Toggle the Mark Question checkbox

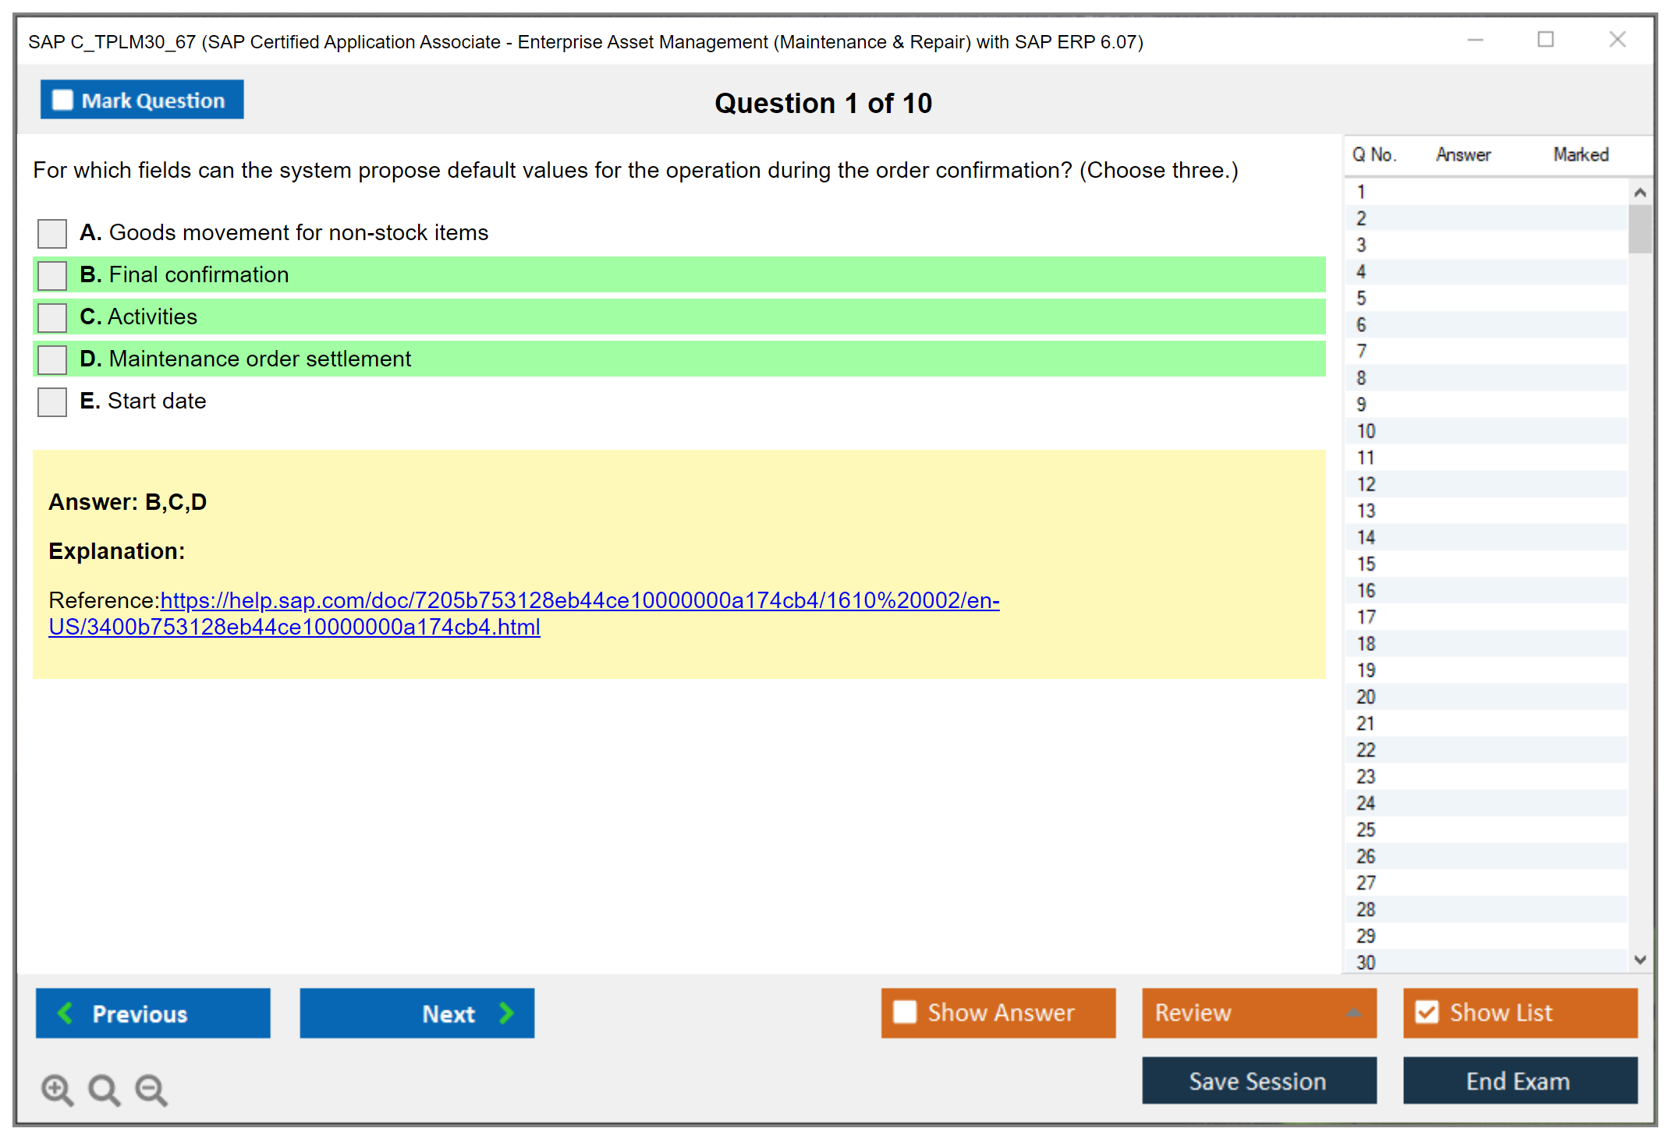(62, 101)
